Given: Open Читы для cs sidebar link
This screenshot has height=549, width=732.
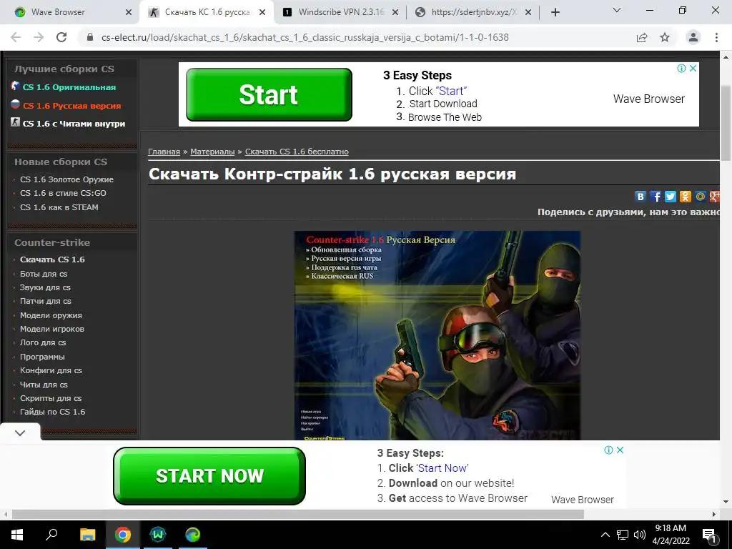Looking at the screenshot, I should pos(44,385).
